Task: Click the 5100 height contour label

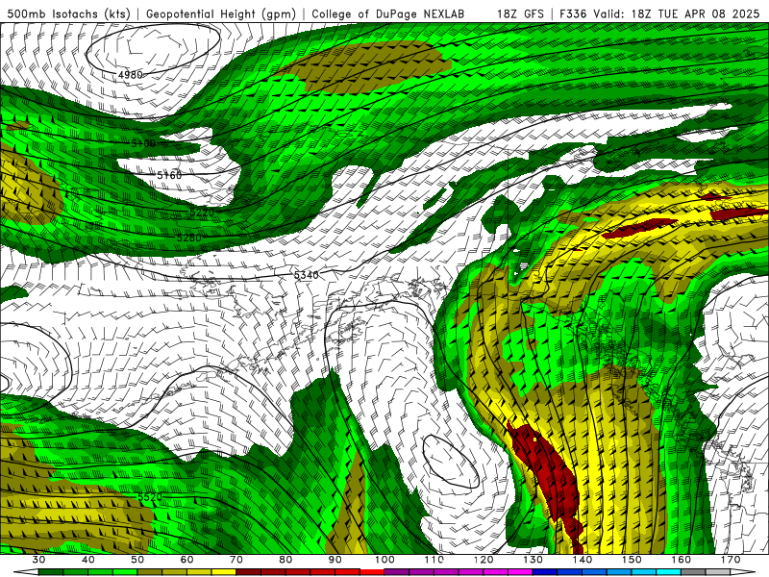Action: (143, 143)
